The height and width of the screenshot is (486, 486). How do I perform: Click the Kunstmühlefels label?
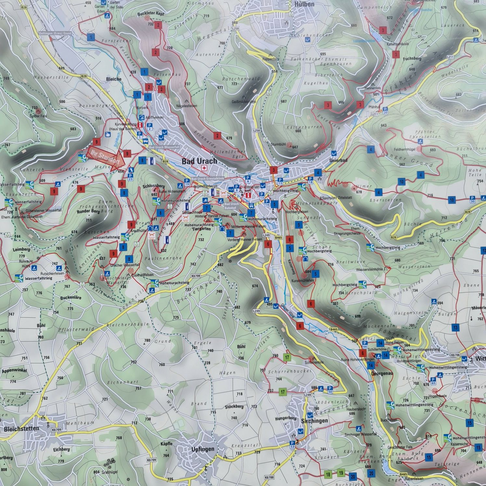click(303, 280)
